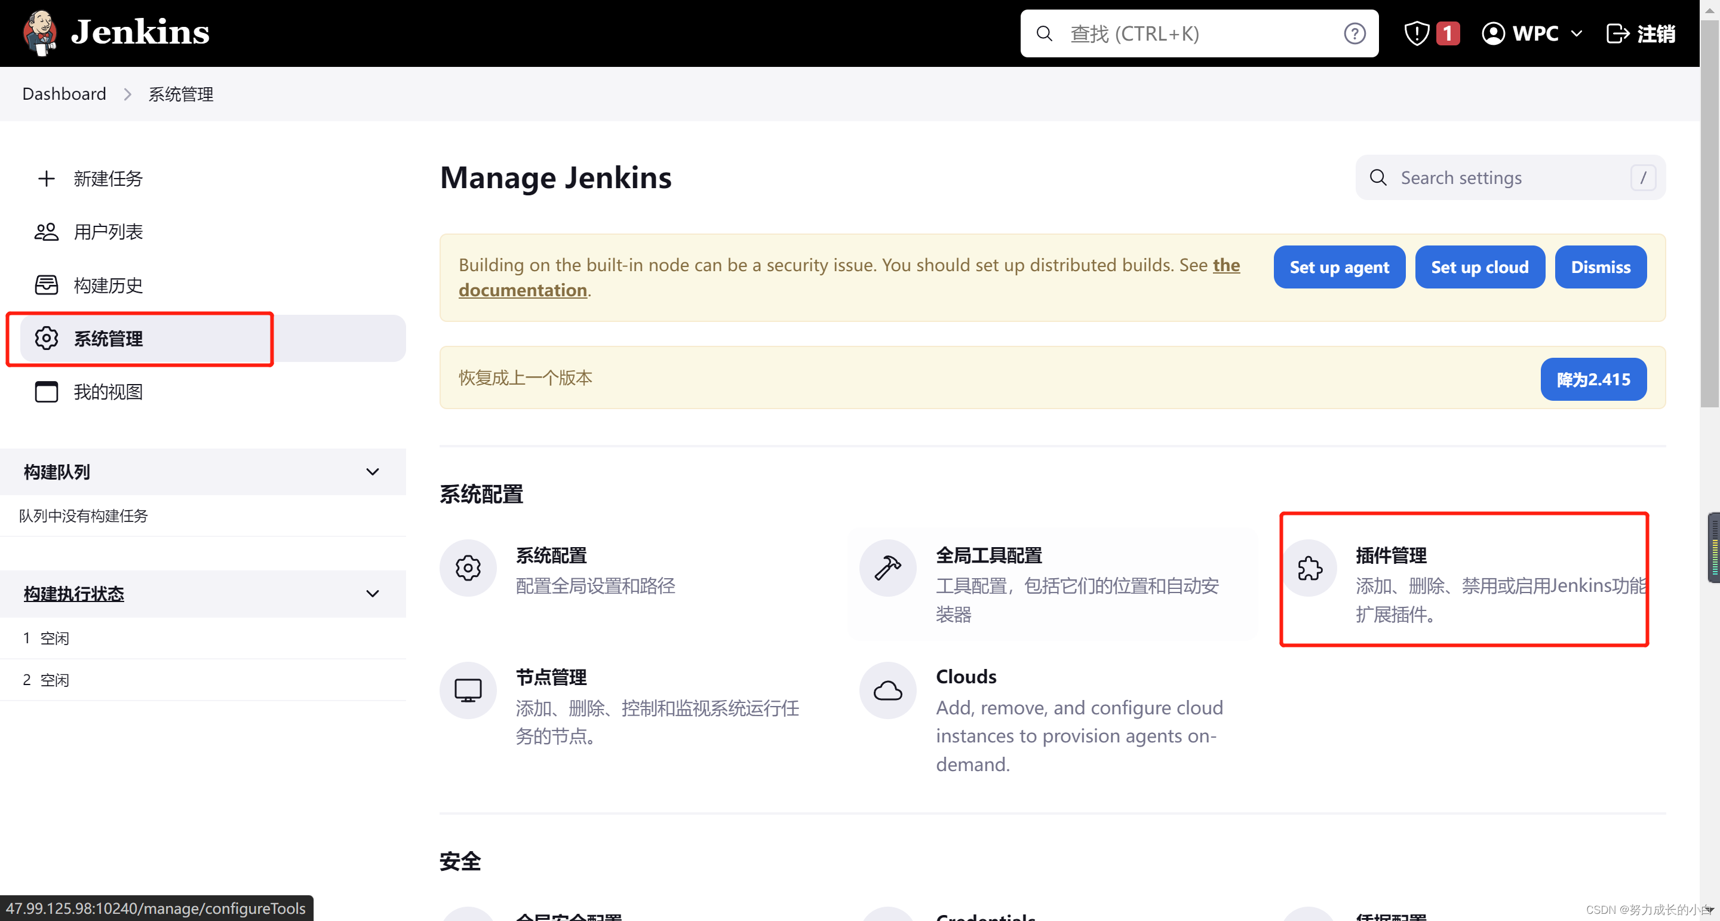Click the 系统配置 (System Config) gear icon
Viewport: 1720px width, 921px height.
pyautogui.click(x=468, y=567)
